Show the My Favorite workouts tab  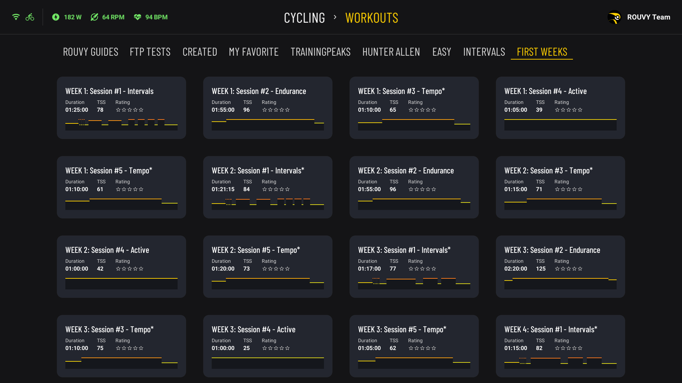pyautogui.click(x=254, y=52)
